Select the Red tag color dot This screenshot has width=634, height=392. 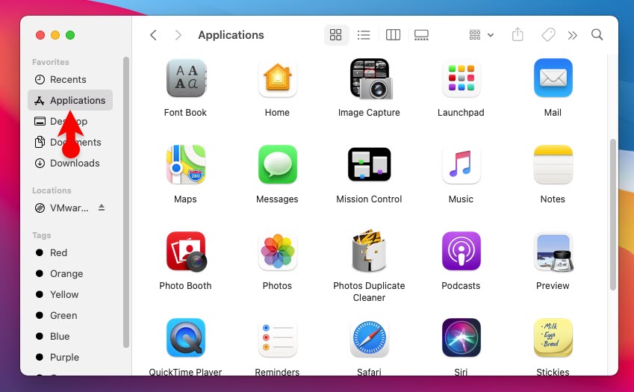pos(40,252)
